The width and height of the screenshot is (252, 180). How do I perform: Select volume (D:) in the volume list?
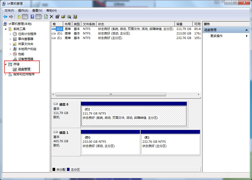(60, 33)
